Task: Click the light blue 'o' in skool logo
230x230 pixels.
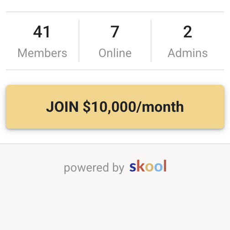Action: pyautogui.click(x=158, y=167)
